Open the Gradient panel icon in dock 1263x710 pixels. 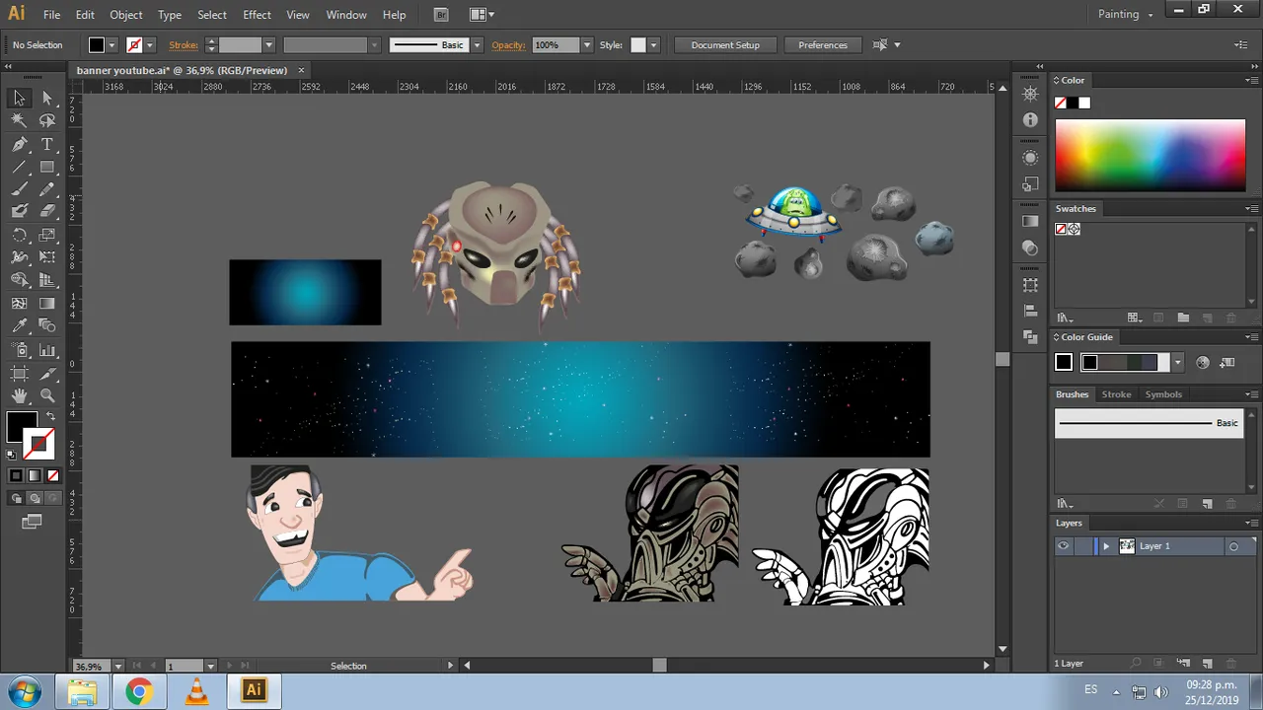pyautogui.click(x=1030, y=221)
